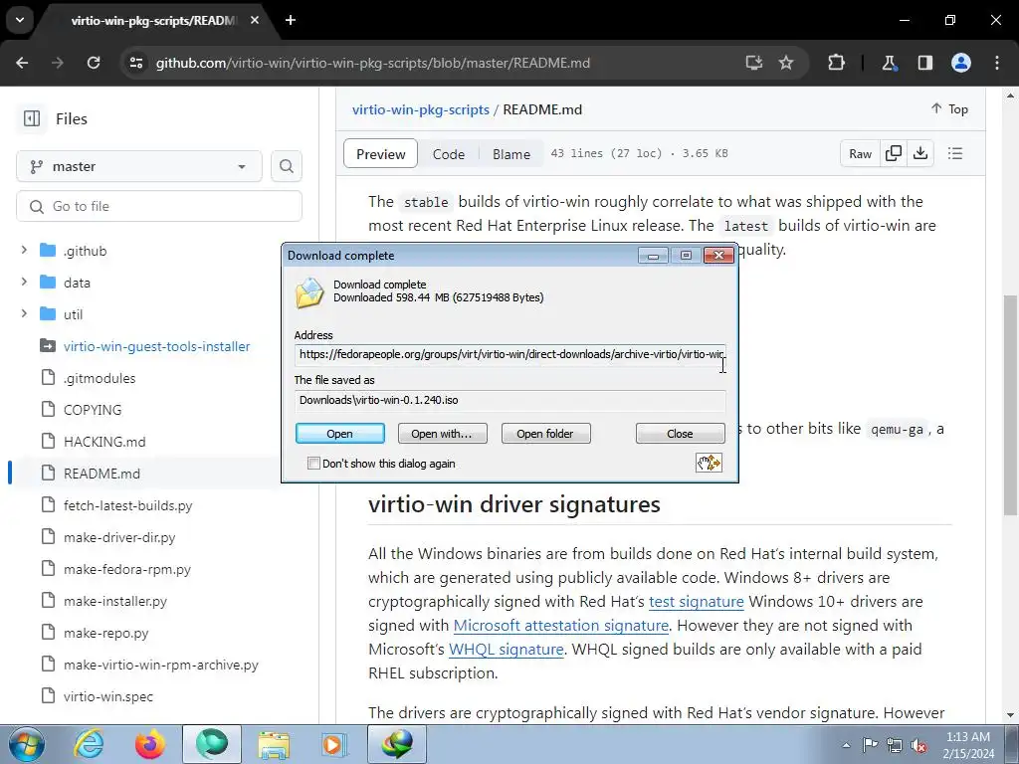
Task: Open a new browser tab
Action: 291,20
